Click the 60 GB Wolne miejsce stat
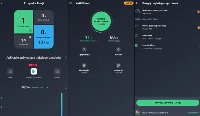The image size is (200, 116). (114, 38)
